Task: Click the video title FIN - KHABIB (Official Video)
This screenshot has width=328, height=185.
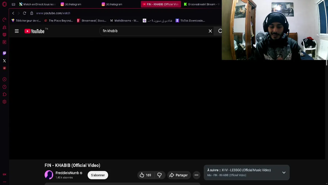Action: coord(72,165)
